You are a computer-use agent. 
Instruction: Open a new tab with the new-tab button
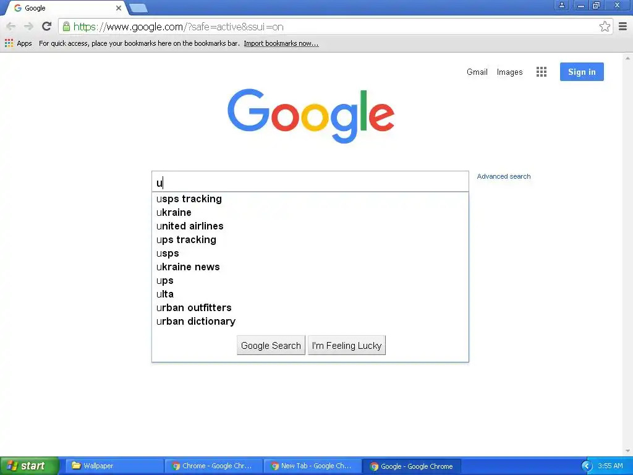138,8
